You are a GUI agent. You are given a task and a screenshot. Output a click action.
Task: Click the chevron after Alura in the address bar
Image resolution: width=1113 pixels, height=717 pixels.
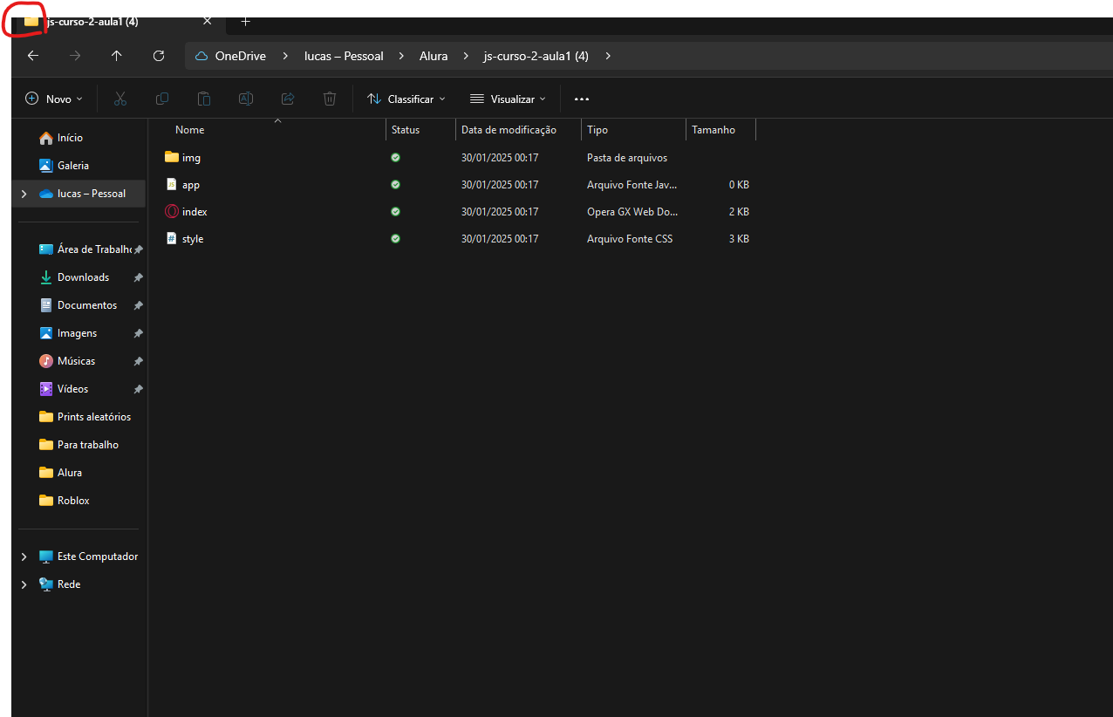pyautogui.click(x=466, y=56)
